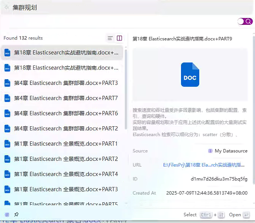This screenshot has height=223, width=255.
Task: Toggle the purple search mode switch
Action: coord(245,21)
